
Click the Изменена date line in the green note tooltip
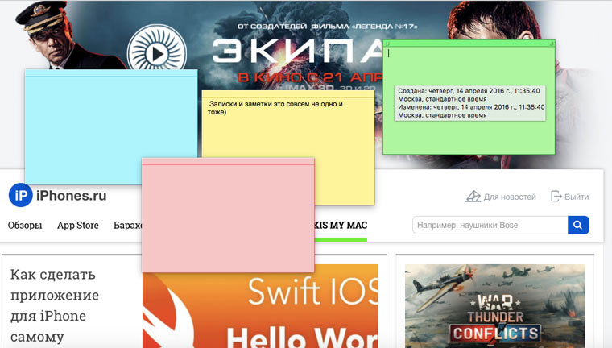pos(471,106)
